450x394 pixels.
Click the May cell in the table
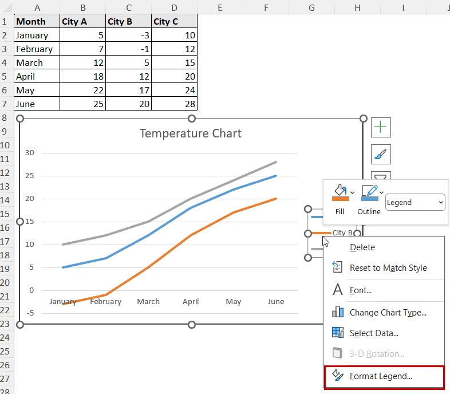[37, 90]
